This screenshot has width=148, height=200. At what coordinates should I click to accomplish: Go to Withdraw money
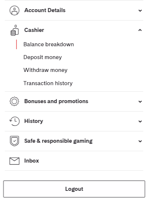tap(45, 70)
